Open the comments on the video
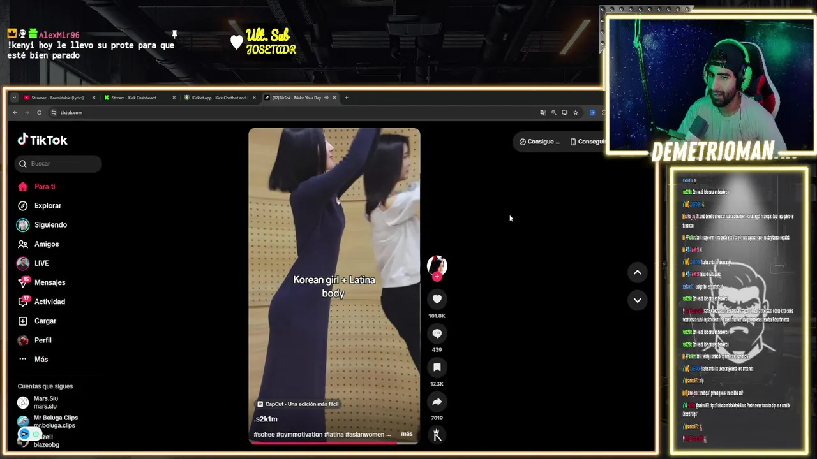This screenshot has width=817, height=459. 437,333
